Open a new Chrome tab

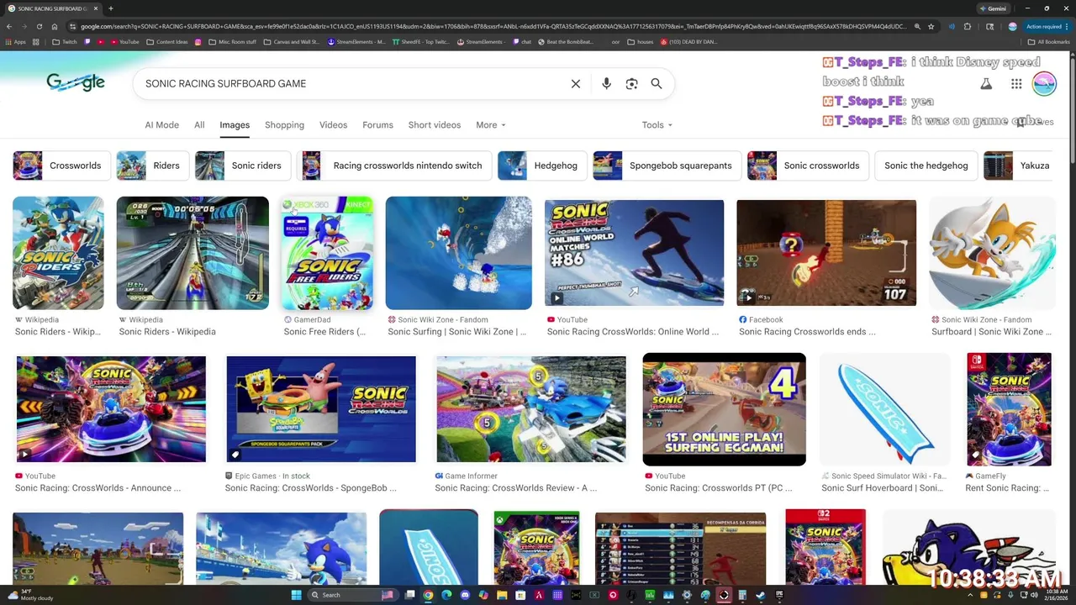tap(110, 8)
